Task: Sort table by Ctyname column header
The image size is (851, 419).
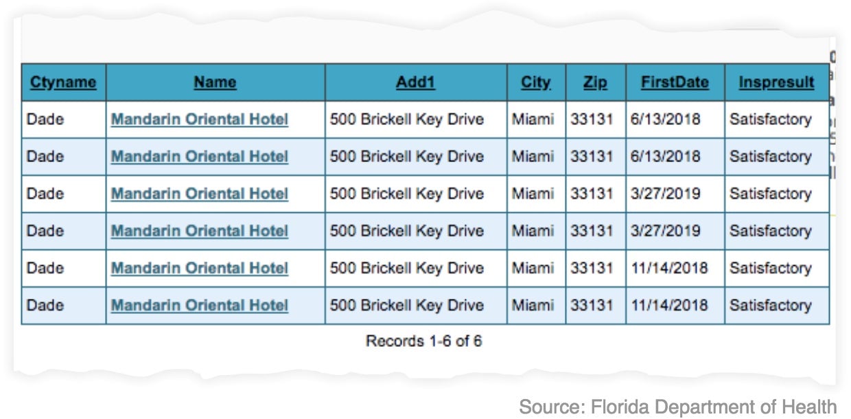Action: (63, 82)
